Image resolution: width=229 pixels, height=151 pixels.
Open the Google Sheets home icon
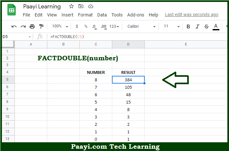point(12,10)
